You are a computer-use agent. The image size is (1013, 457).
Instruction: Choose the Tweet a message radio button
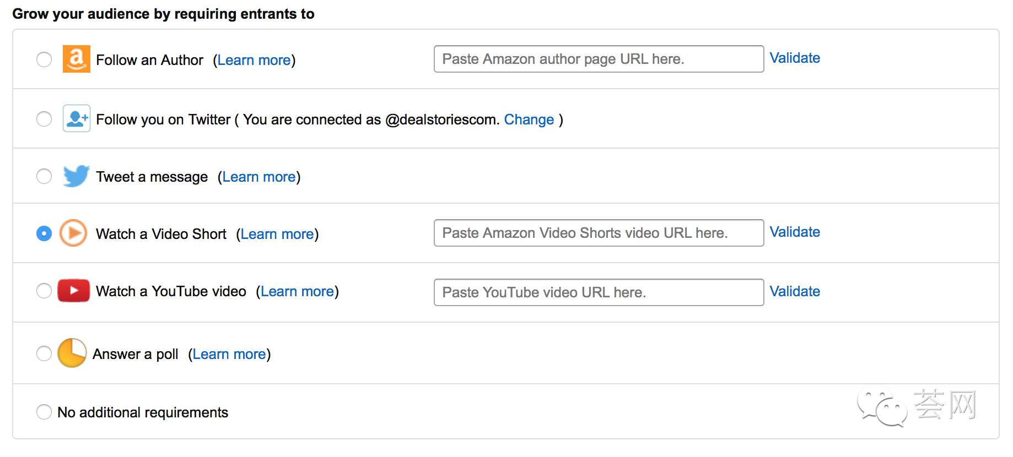[44, 176]
